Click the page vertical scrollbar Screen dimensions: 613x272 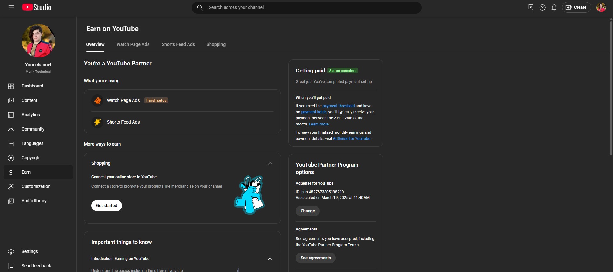coord(611,88)
